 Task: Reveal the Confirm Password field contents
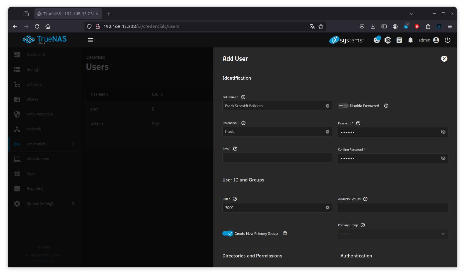pos(443,158)
